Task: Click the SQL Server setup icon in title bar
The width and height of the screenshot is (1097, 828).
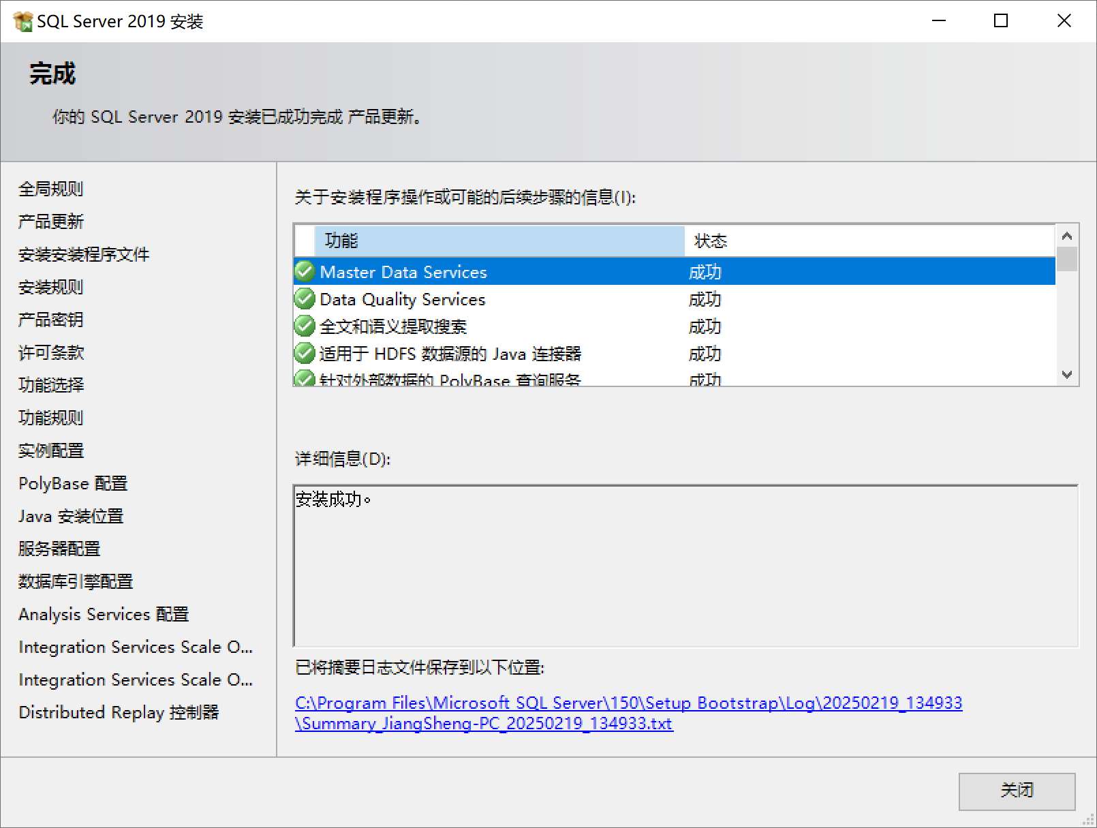Action: click(x=22, y=21)
